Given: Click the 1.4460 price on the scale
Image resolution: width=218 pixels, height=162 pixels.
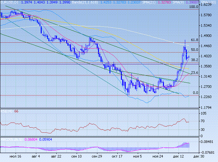Looking at the screenshot, I should 208,46.
